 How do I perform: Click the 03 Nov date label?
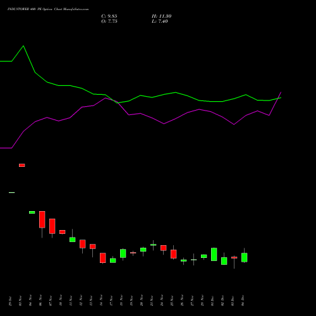(x=21, y=301)
